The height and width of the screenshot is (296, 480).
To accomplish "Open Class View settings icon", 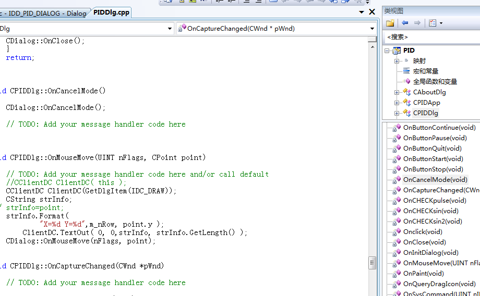I will (x=432, y=23).
